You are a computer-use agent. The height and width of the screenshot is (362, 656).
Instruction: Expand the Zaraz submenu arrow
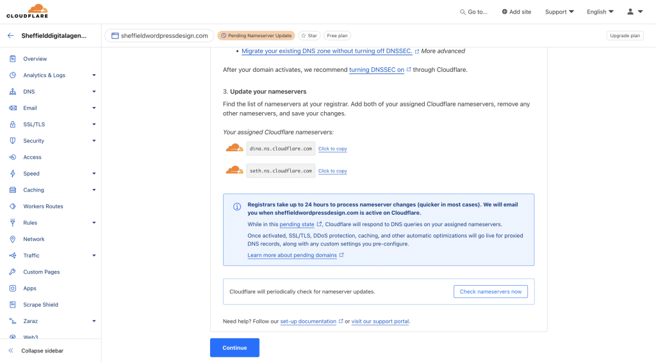pos(94,321)
